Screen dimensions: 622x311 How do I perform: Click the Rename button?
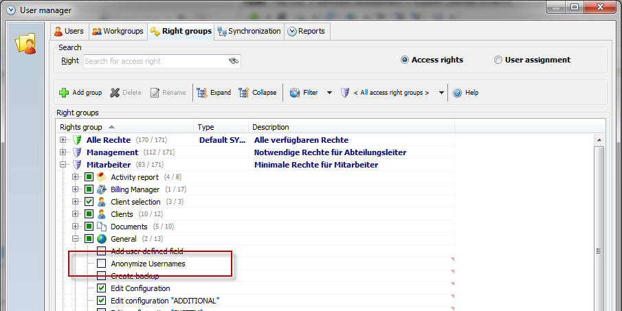click(x=168, y=93)
